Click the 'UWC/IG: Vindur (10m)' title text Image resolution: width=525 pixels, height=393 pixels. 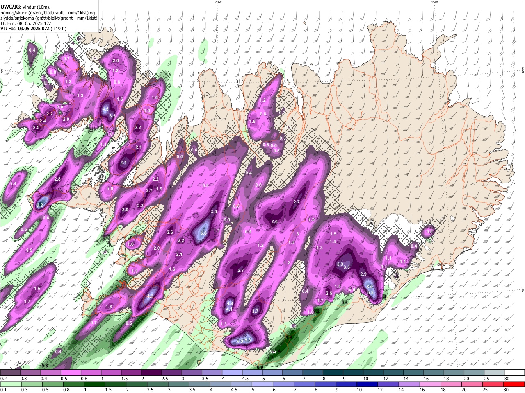click(x=25, y=7)
